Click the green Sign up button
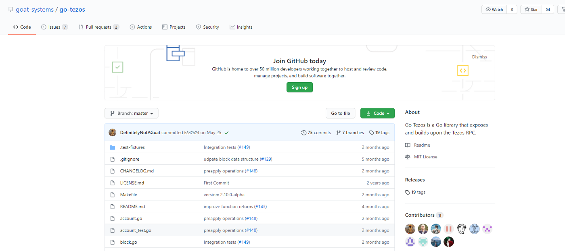 pos(299,87)
